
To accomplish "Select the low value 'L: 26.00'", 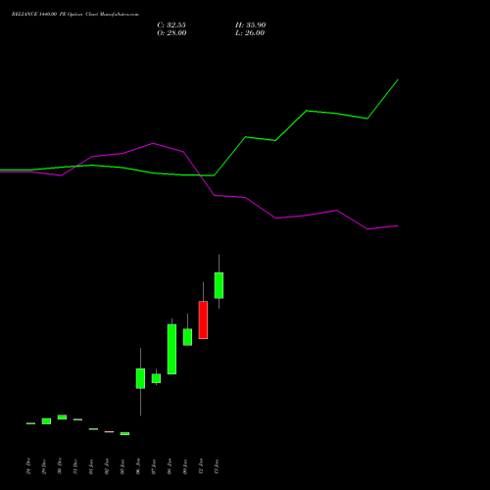I will coord(250,33).
